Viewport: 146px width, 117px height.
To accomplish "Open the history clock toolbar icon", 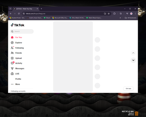I will (121, 14).
